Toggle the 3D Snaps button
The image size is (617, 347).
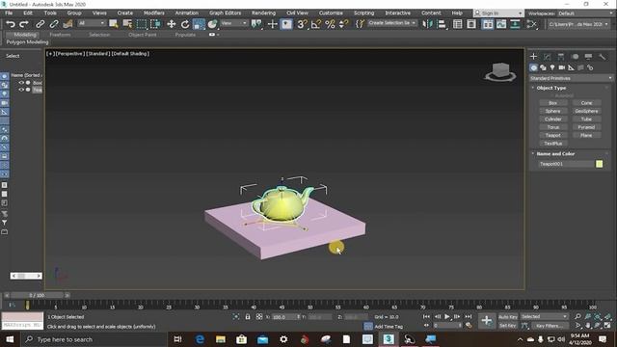tap(302, 24)
